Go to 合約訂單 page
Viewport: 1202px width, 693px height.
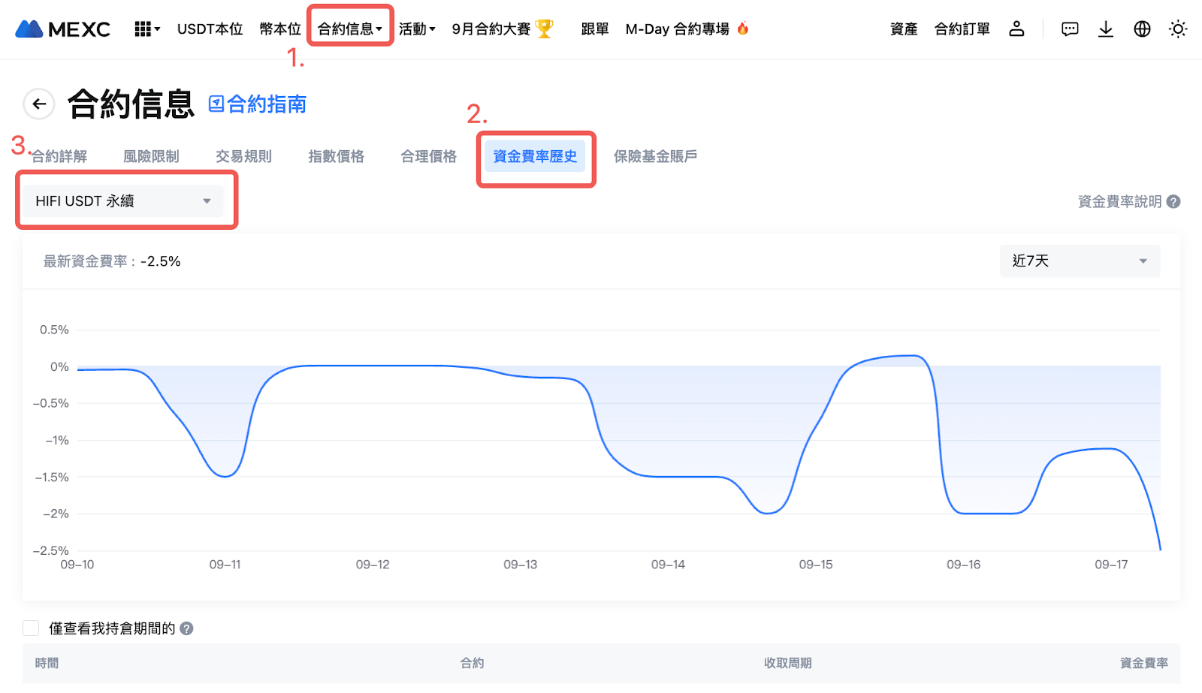click(962, 29)
